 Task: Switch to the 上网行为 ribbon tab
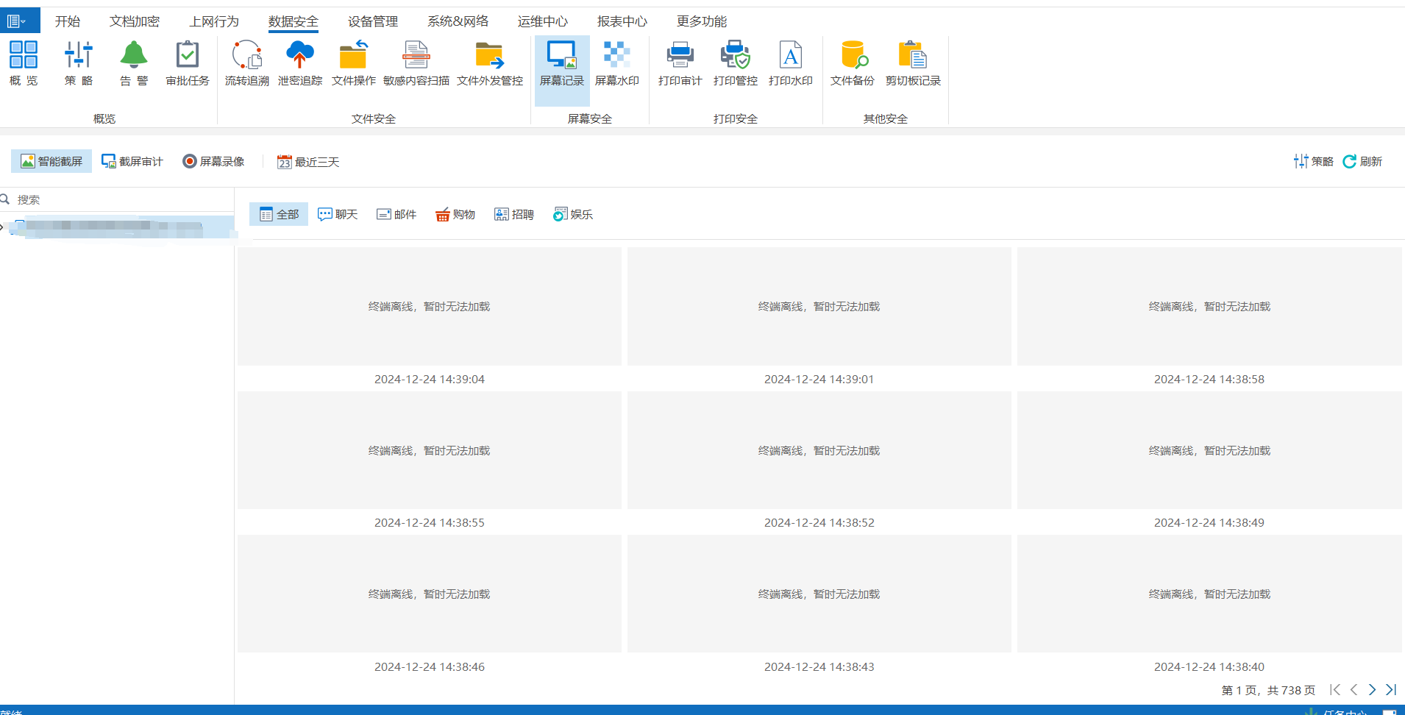click(x=214, y=21)
